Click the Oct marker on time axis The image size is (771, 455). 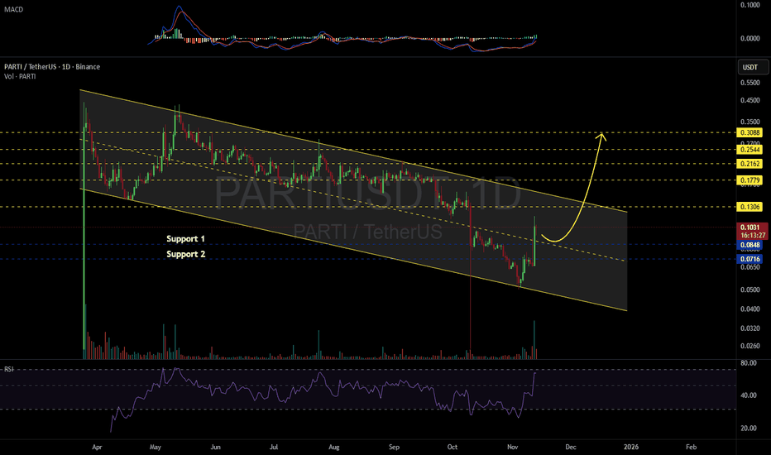[451, 446]
